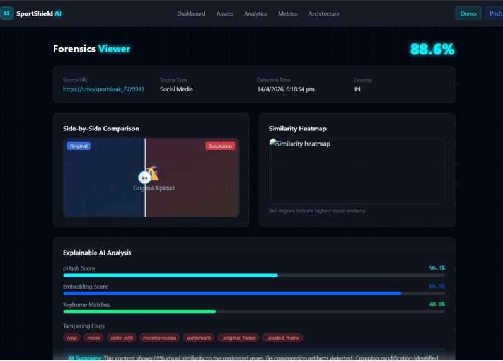Screen dimensions: 503x361
Task: Click the pHash Score label
Action: click(x=79, y=268)
